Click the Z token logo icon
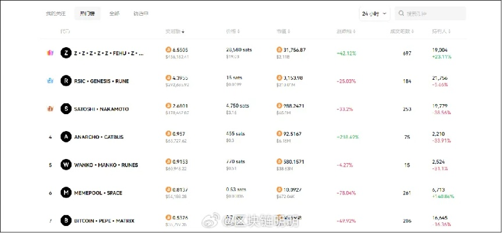This screenshot has width=502, height=233. click(x=66, y=53)
